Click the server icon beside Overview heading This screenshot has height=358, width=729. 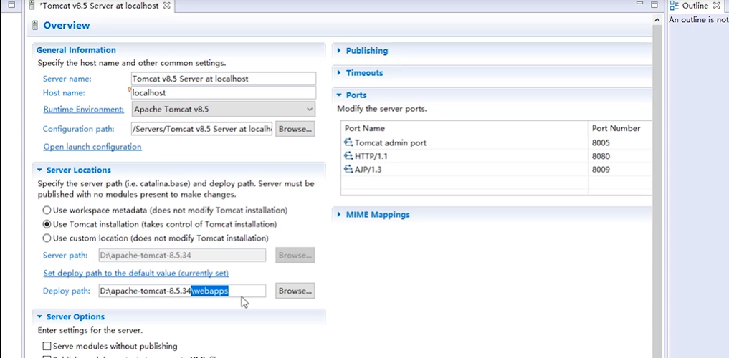[x=35, y=26]
